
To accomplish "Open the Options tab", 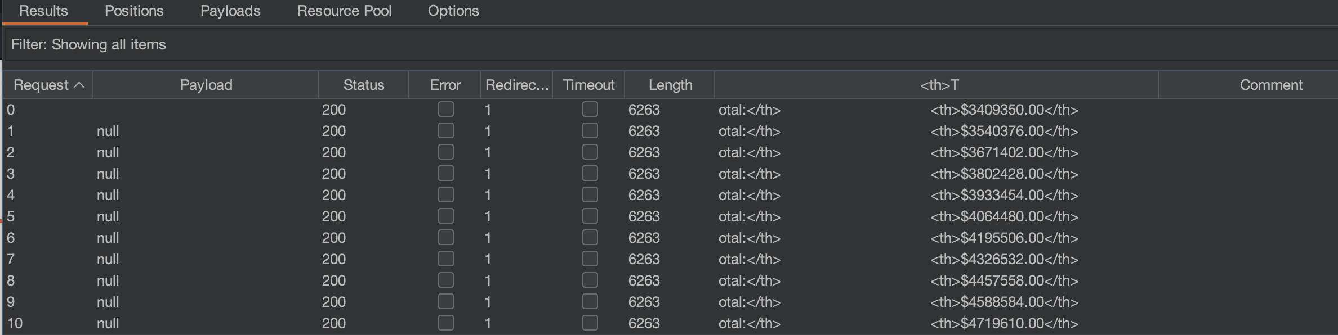I will (x=453, y=11).
